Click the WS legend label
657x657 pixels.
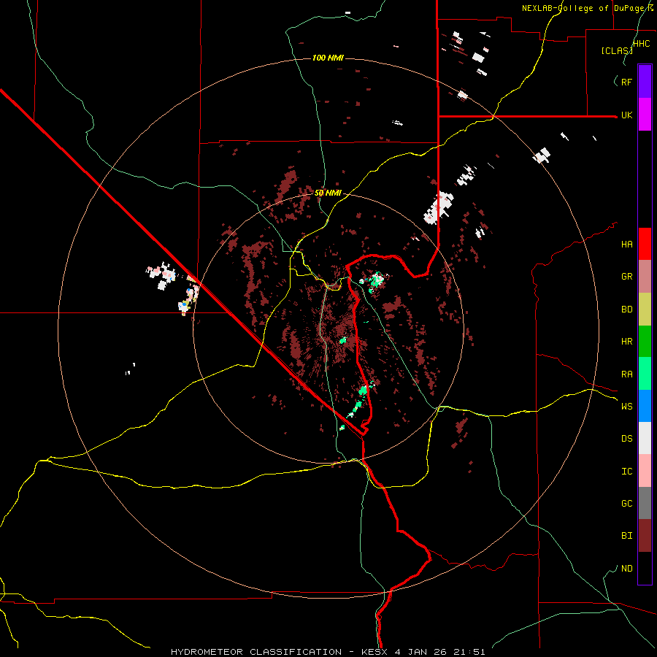(626, 407)
